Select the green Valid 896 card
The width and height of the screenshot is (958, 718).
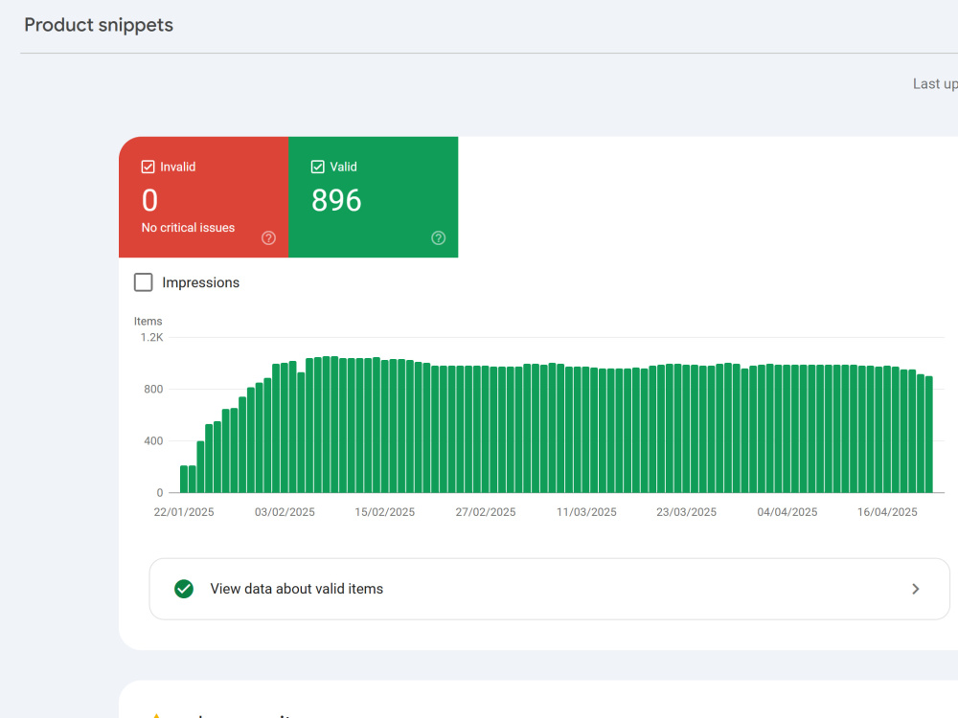click(374, 196)
